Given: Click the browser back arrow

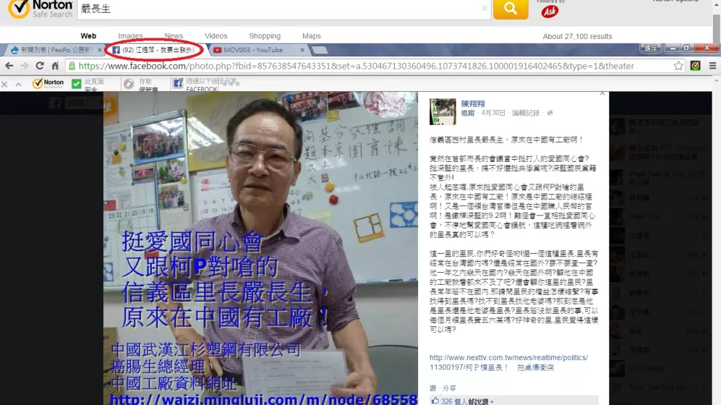Looking at the screenshot, I should tap(9, 65).
